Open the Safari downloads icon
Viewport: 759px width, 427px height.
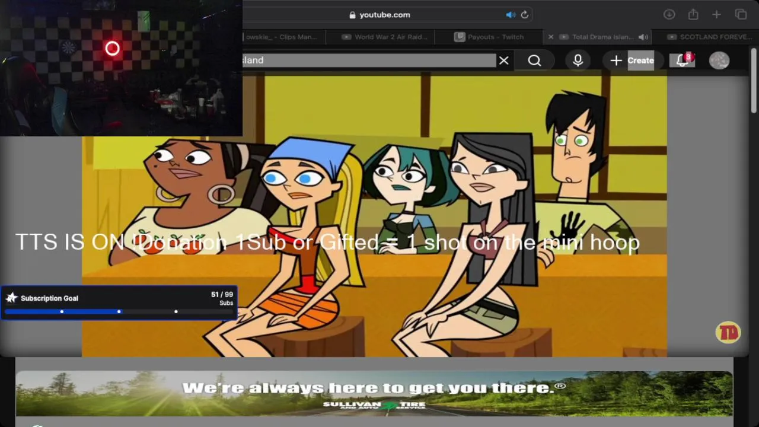(x=669, y=15)
